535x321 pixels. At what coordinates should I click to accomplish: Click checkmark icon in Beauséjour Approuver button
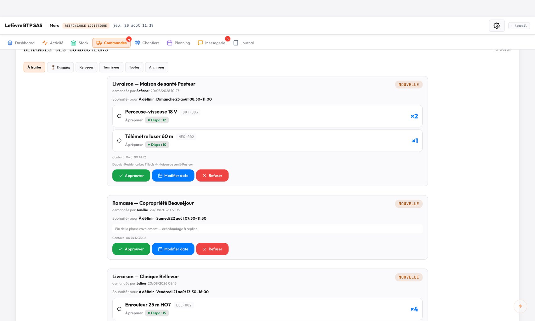pos(121,249)
